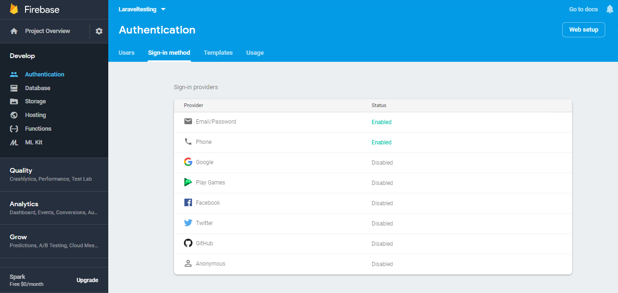Select the Email/Password provider label

tap(216, 122)
